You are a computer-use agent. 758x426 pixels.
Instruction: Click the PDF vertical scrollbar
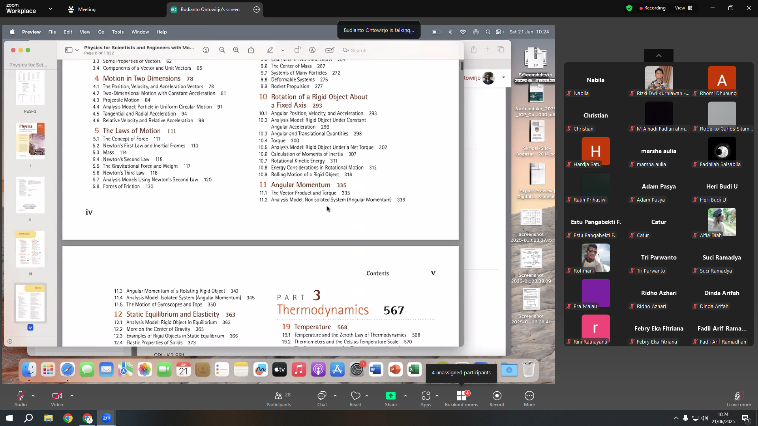click(x=462, y=66)
